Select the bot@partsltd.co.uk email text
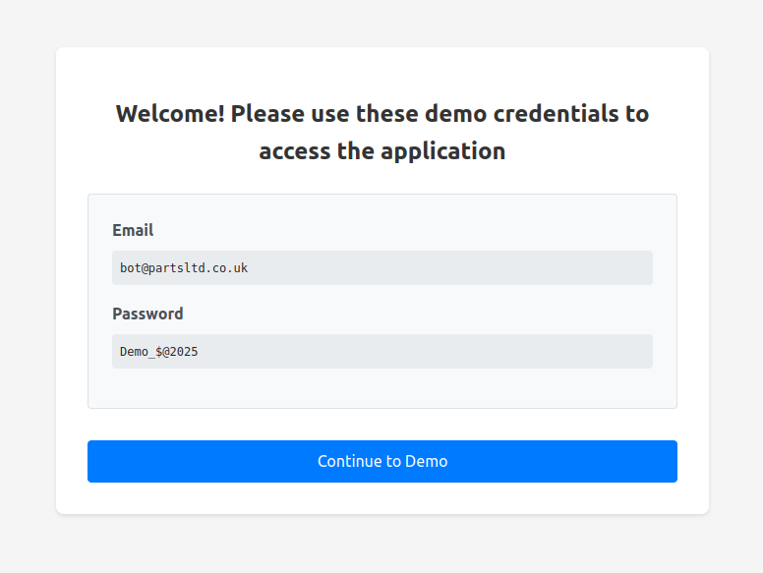 click(184, 267)
